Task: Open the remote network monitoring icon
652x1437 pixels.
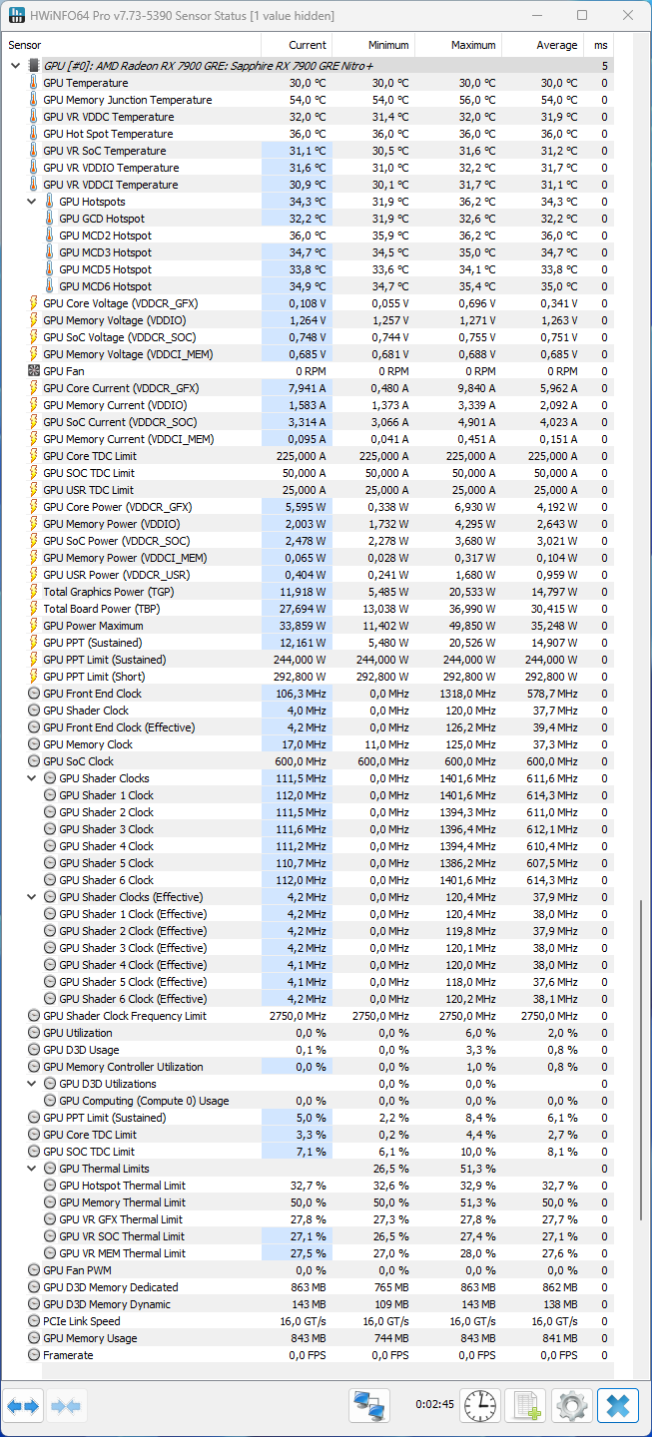Action: [x=369, y=1406]
